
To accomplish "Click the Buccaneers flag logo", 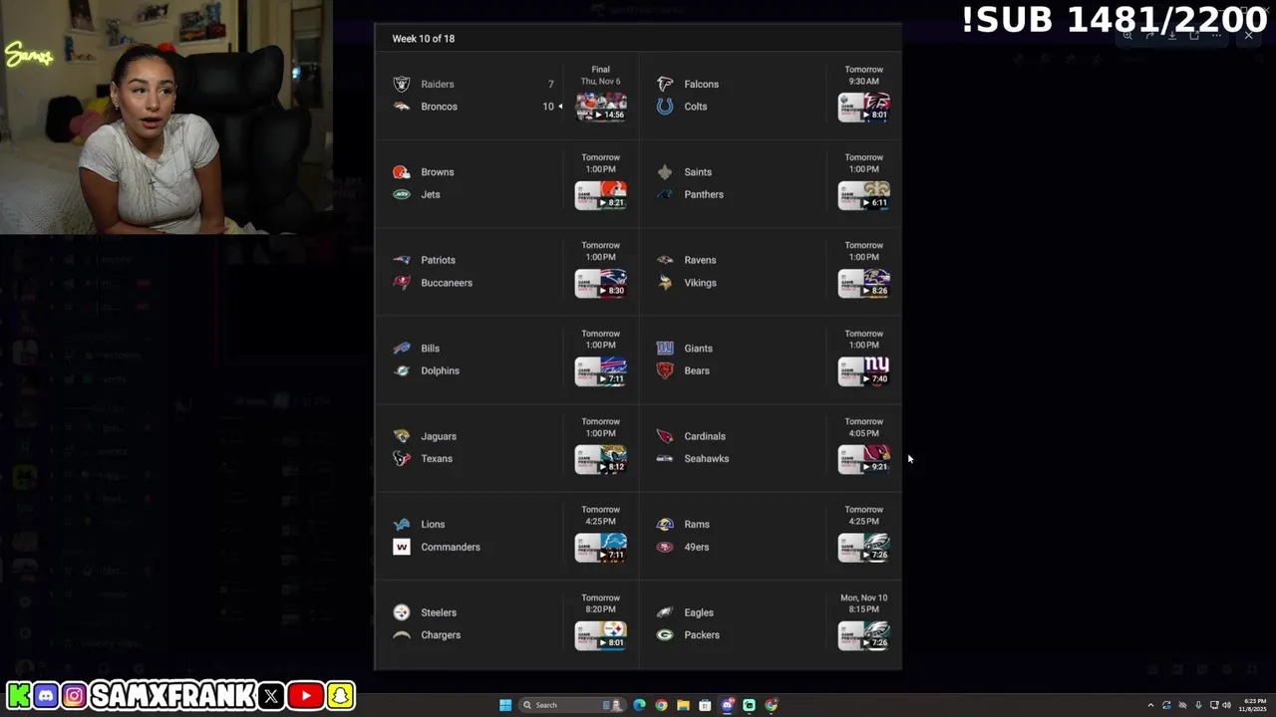I will (x=402, y=283).
